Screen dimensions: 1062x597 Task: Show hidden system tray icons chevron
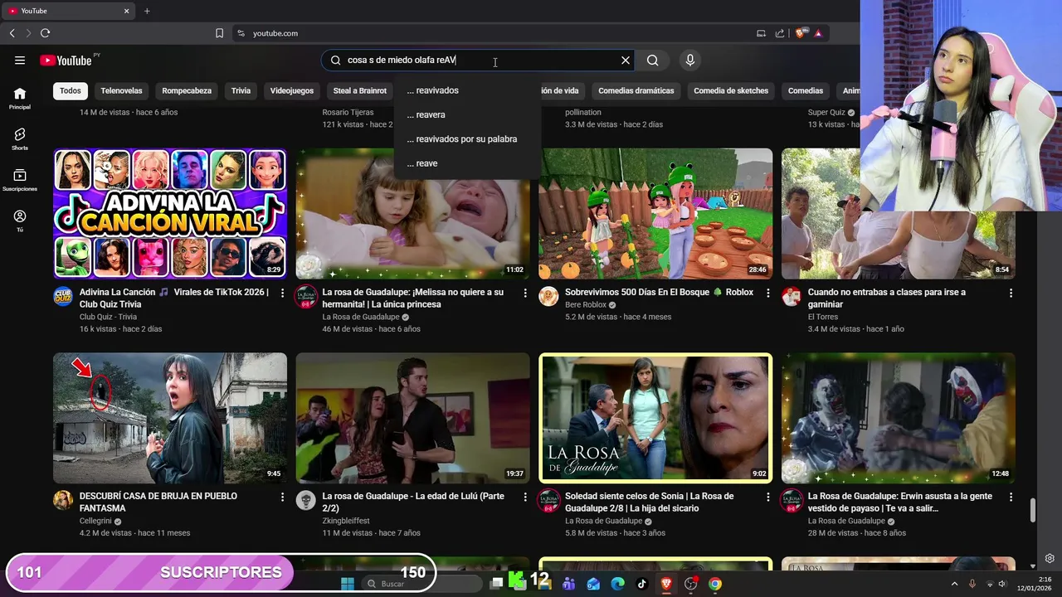click(954, 584)
